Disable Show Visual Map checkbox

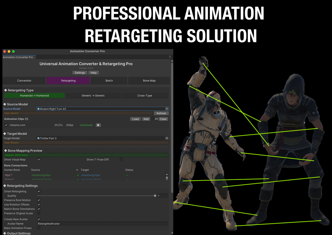click(x=39, y=159)
